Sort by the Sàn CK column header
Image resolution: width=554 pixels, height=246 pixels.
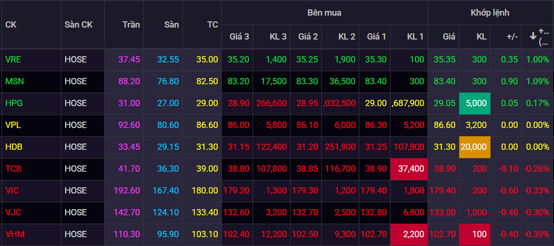[x=78, y=25]
